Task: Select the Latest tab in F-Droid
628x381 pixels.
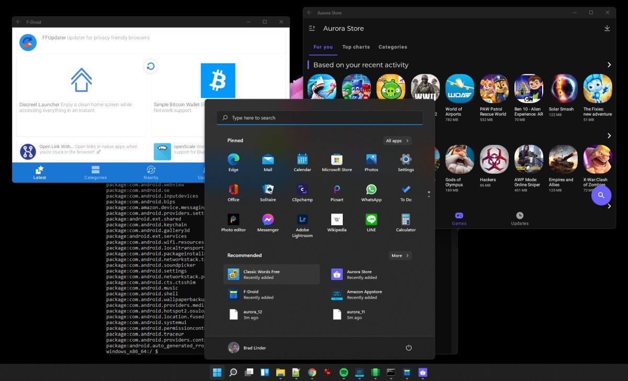Action: 40,173
